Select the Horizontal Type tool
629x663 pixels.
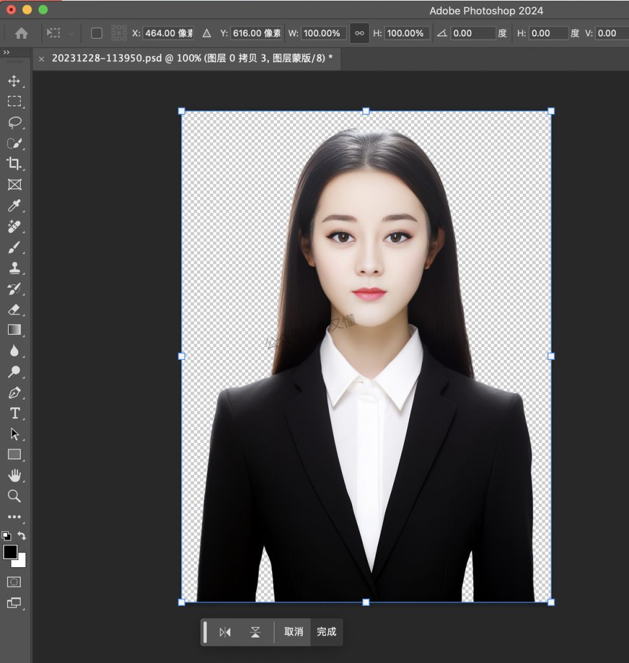pos(14,413)
